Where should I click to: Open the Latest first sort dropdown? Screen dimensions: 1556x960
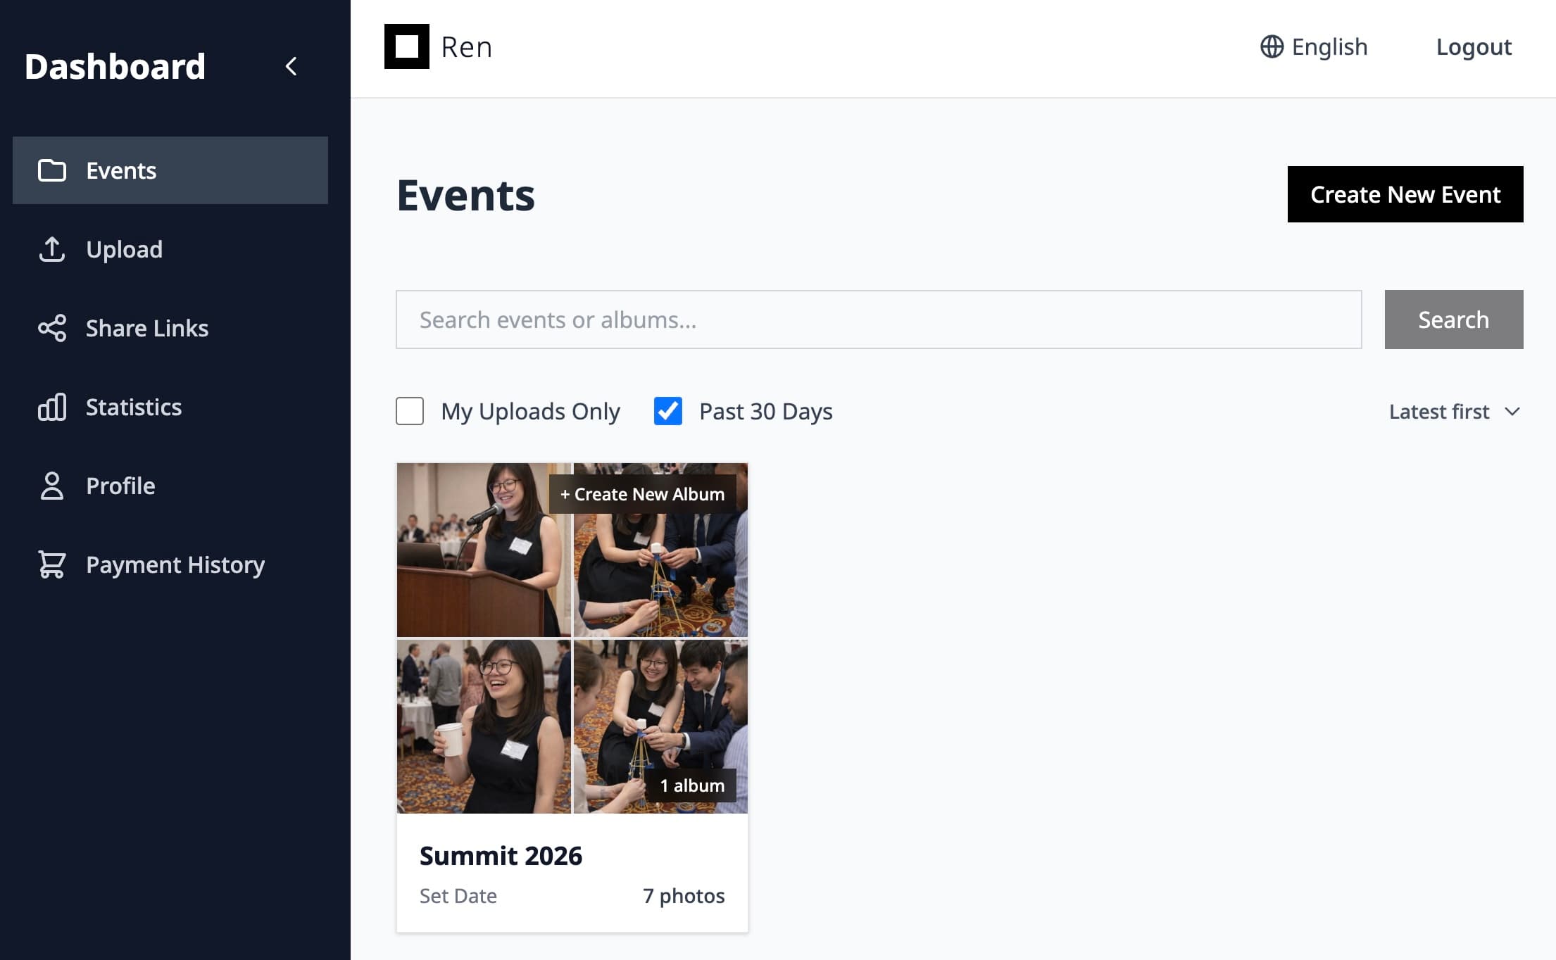point(1455,411)
